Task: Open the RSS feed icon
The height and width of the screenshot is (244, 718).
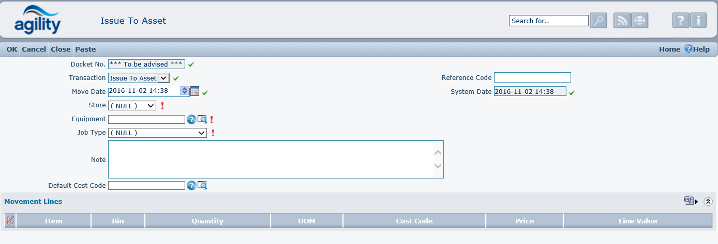Action: pyautogui.click(x=622, y=21)
